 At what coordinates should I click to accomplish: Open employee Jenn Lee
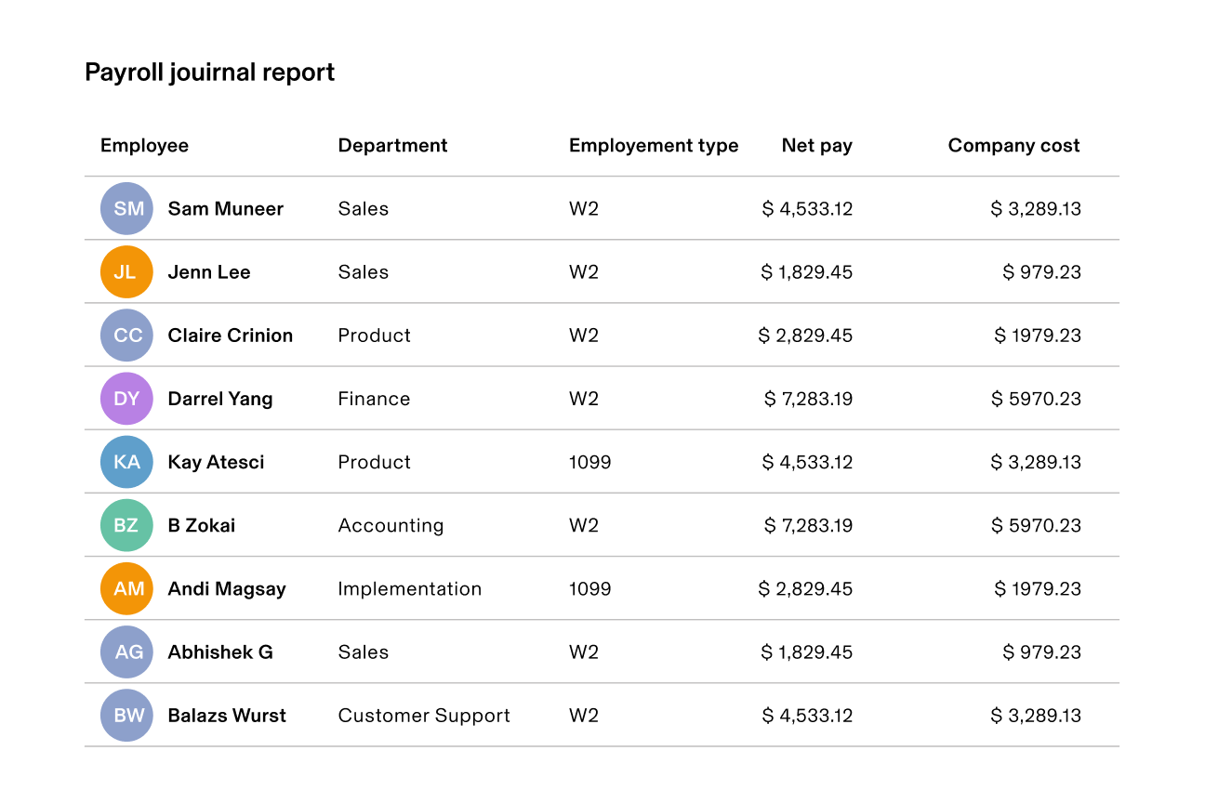(x=209, y=271)
